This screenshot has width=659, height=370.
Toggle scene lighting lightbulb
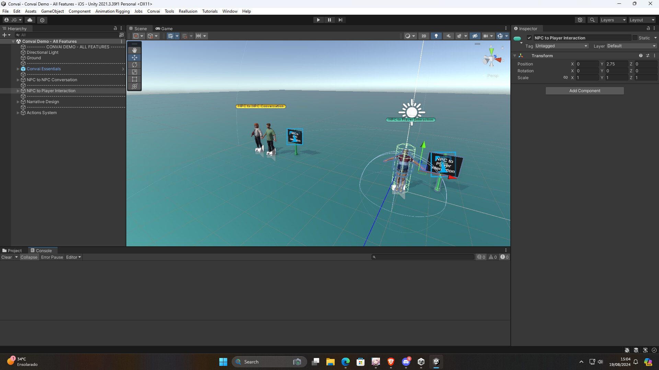[436, 36]
